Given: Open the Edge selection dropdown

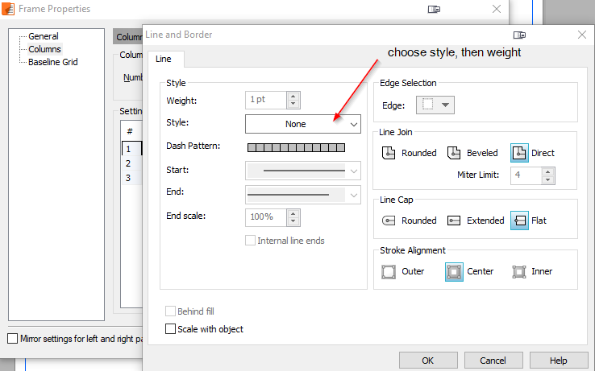Looking at the screenshot, I should point(435,105).
